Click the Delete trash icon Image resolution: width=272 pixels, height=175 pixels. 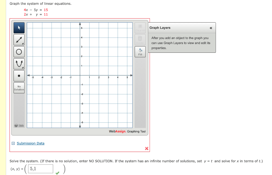coord(140,40)
